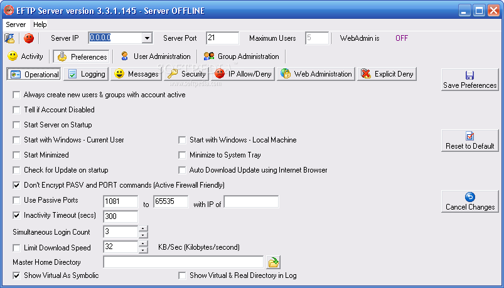This screenshot has width=504, height=288.
Task: Check Tell if Account Disabled
Action: [x=16, y=110]
